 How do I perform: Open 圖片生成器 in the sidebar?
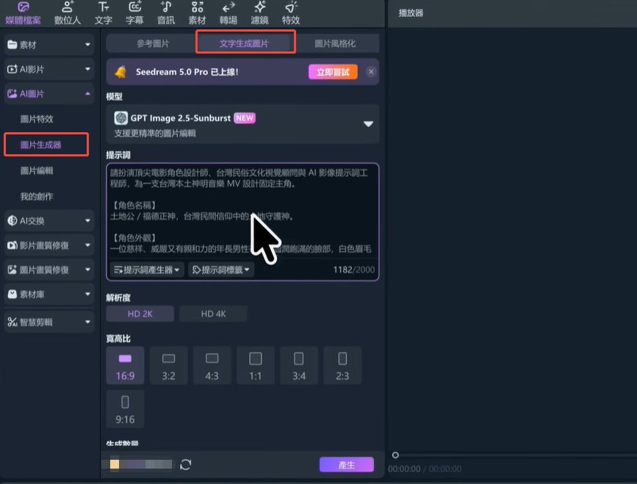pos(40,145)
